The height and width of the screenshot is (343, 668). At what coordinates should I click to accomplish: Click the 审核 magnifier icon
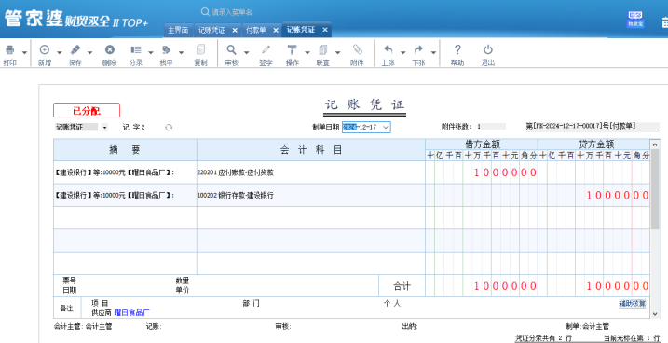tap(231, 49)
